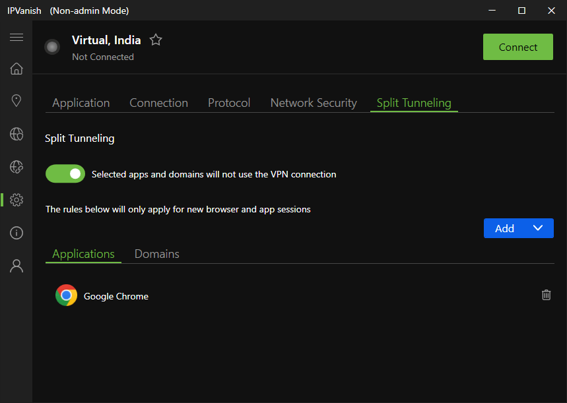Click the connection status indicator circle
Viewport: 567px width, 403px height.
(x=52, y=47)
